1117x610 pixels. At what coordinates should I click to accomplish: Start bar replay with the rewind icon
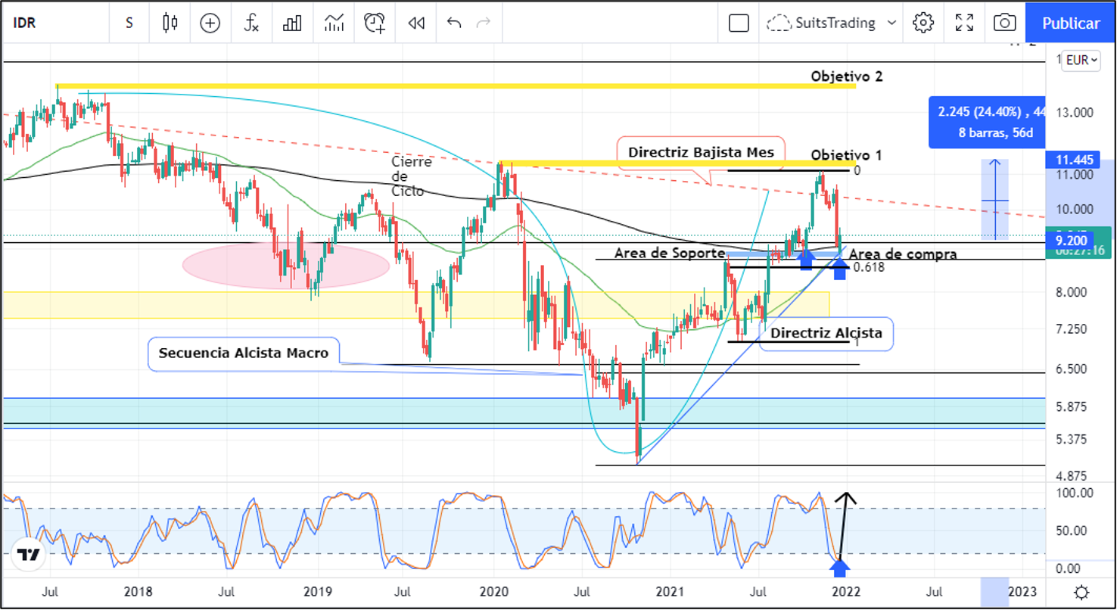click(x=416, y=23)
